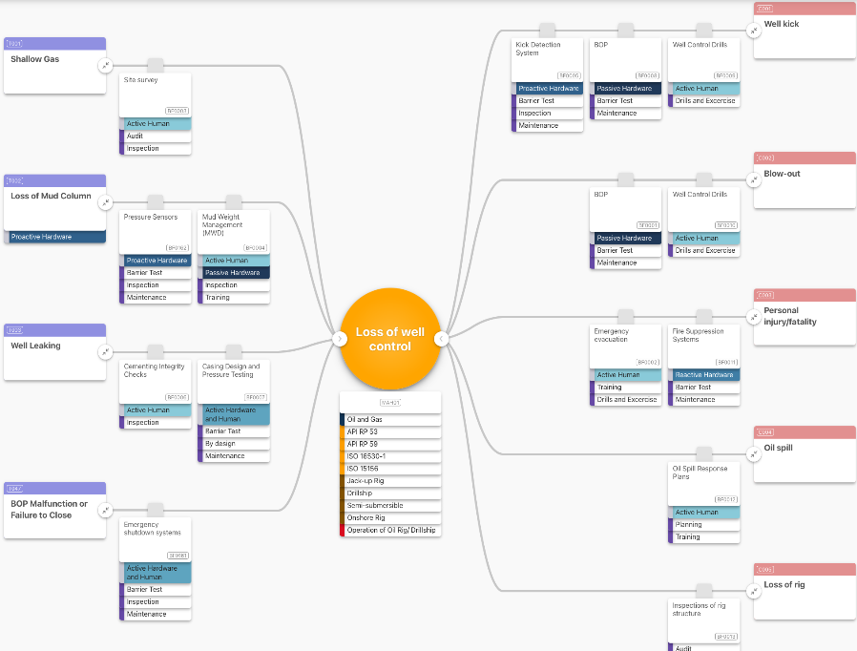Screen dimensions: 857x651
Task: Expand consequences chevron right of Loss of well control
Action: [441, 339]
